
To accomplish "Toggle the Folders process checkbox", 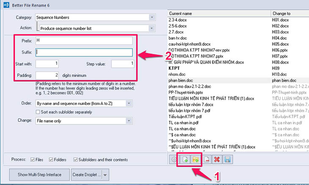I will 51,160.
